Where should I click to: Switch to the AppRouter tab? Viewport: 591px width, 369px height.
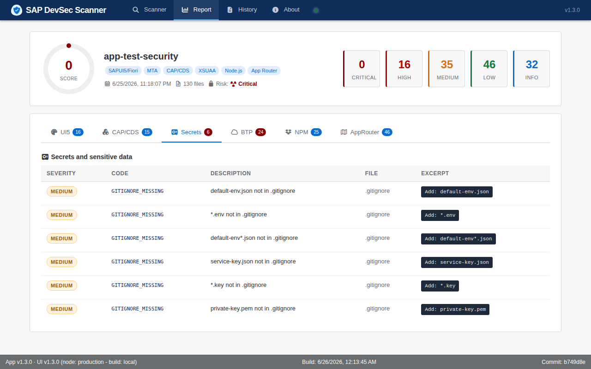366,132
